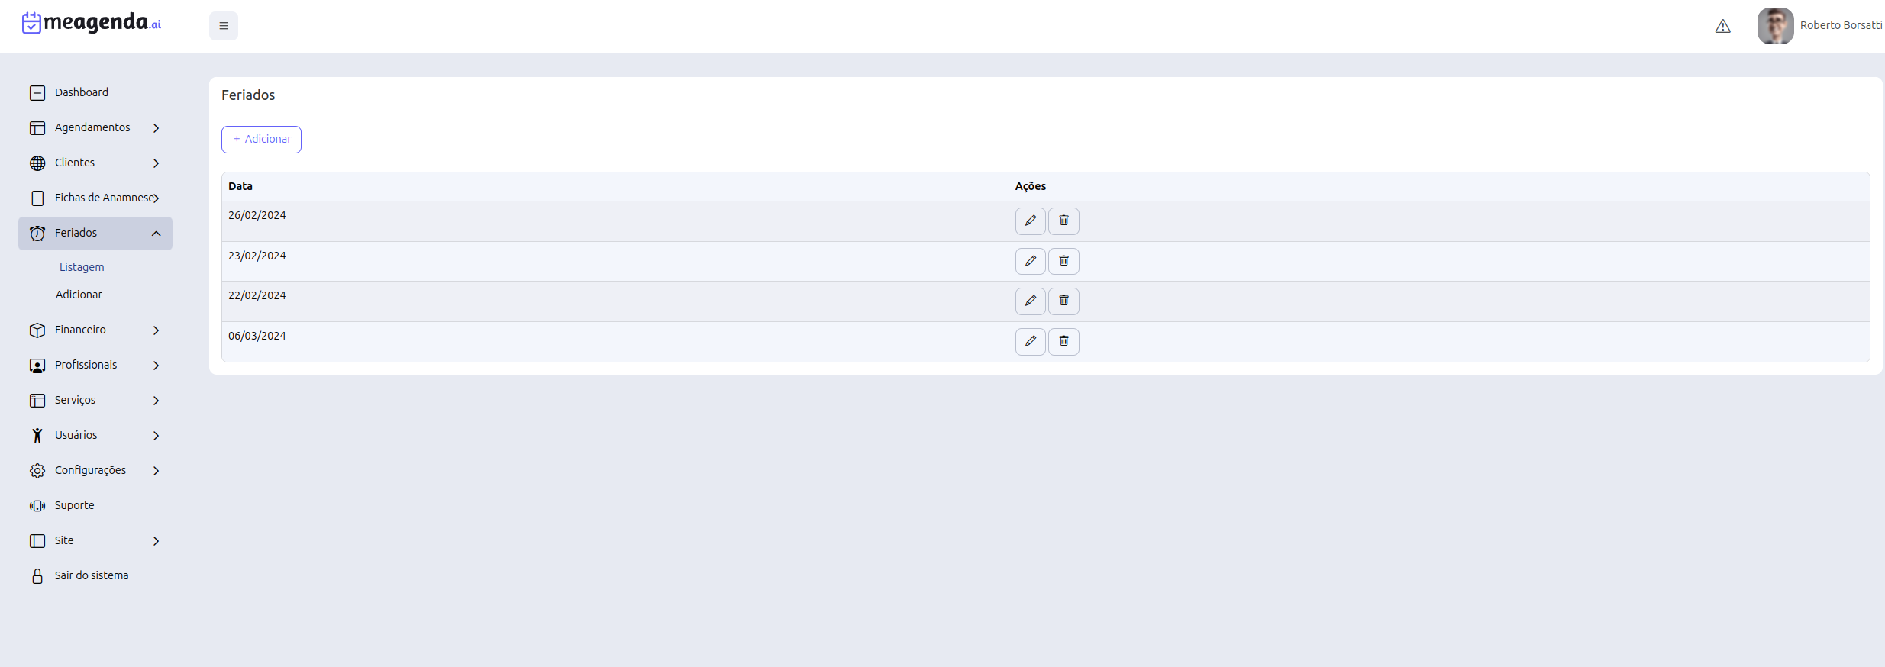Screen dimensions: 1885x667
Task: Edit the 26/02/2024 holiday with pencil icon
Action: pyautogui.click(x=1030, y=221)
